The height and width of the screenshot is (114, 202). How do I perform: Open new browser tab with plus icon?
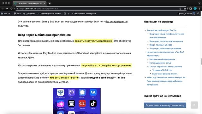[50, 3]
